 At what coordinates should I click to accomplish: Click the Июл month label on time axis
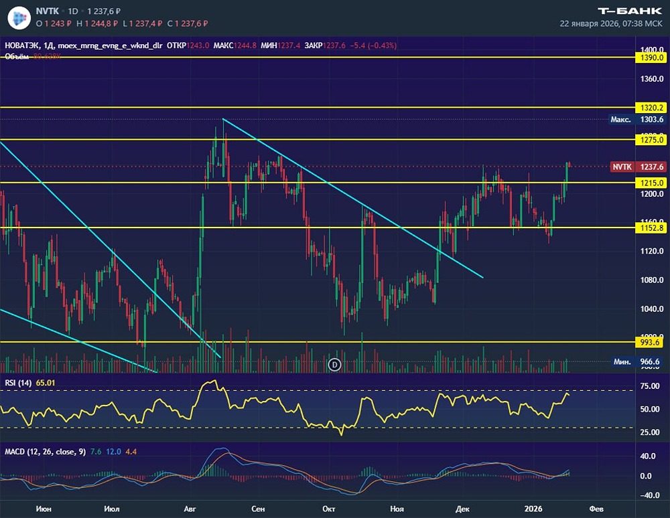(111, 509)
